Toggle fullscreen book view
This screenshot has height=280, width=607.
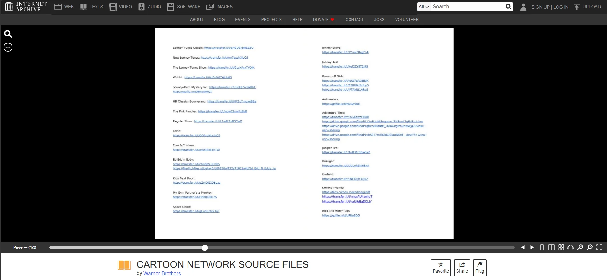pyautogui.click(x=599, y=247)
